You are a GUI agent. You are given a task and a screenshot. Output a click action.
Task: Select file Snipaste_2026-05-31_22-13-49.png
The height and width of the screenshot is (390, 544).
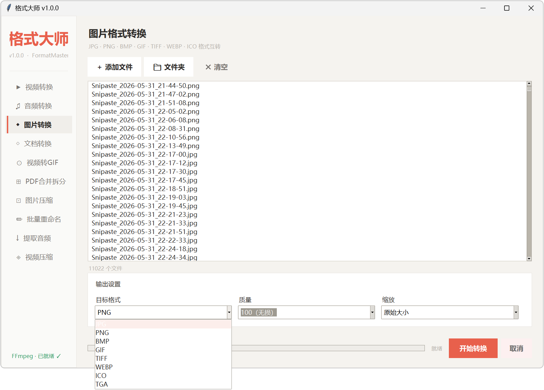(x=307, y=146)
